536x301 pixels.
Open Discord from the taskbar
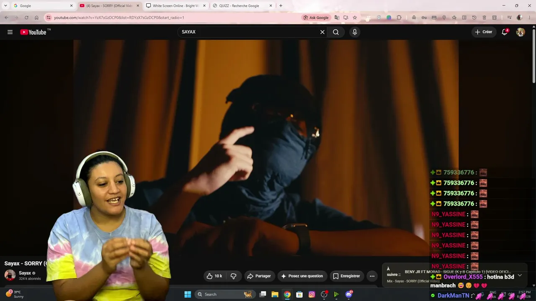pyautogui.click(x=349, y=294)
